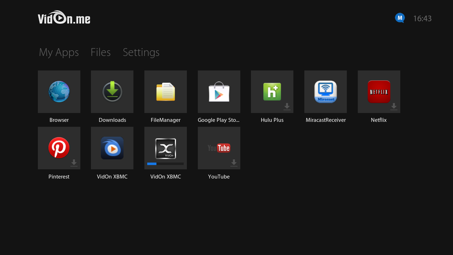
Task: Select VidOn XBMC tile showing progress bar
Action: pos(166,148)
